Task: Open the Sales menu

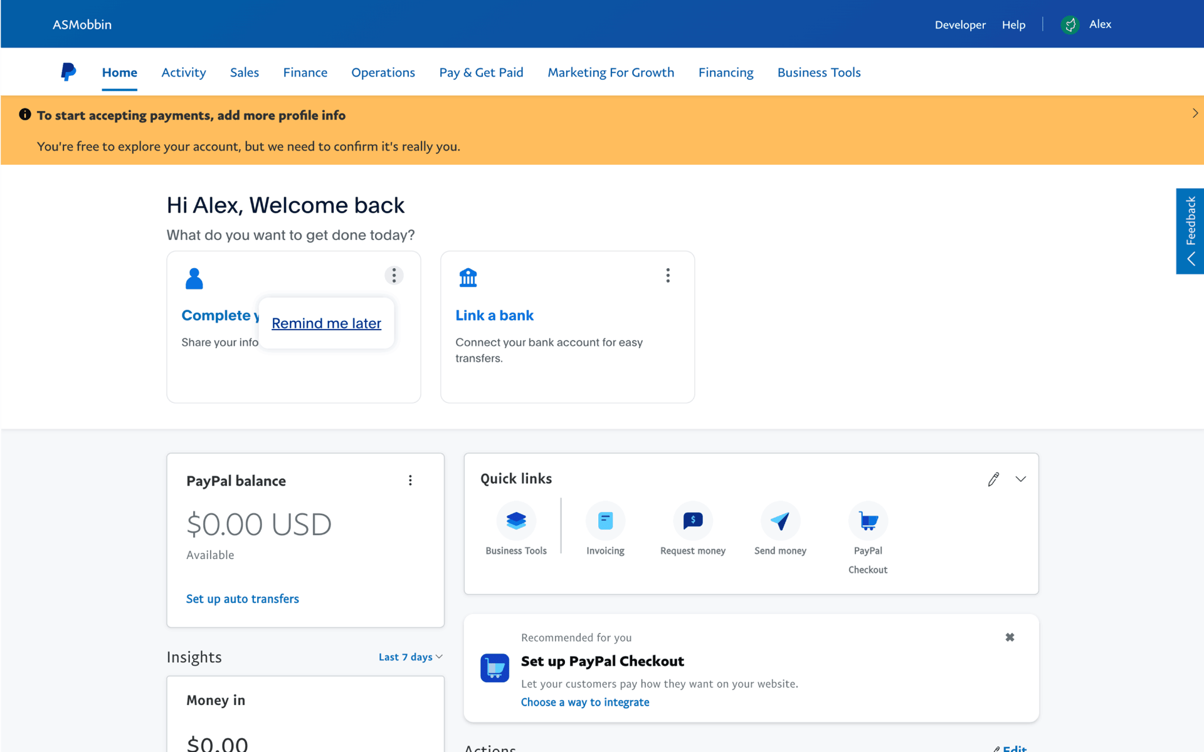Action: click(245, 73)
